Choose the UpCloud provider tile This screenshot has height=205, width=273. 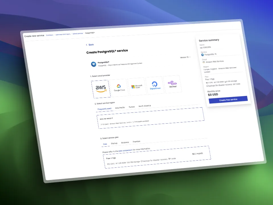point(173,84)
